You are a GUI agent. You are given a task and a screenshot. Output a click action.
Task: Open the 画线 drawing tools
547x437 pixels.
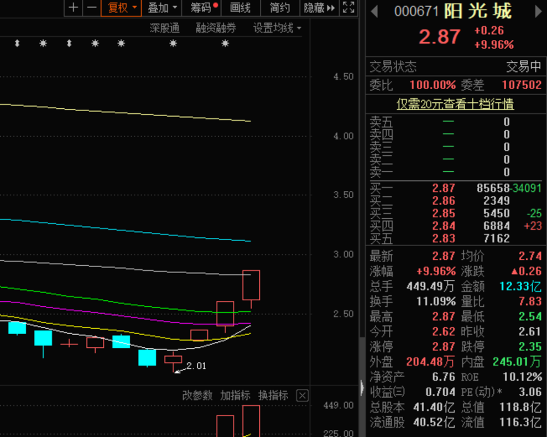240,8
